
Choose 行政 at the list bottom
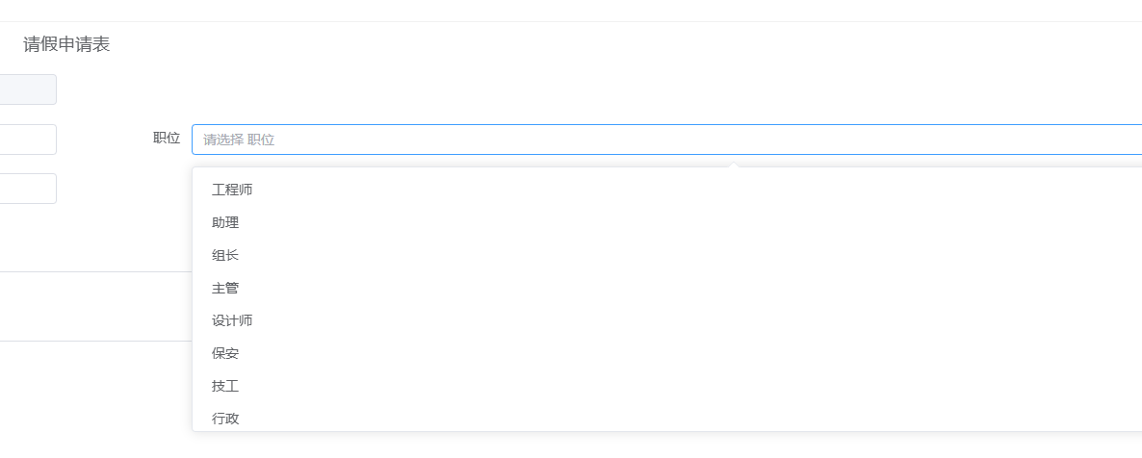pos(225,419)
